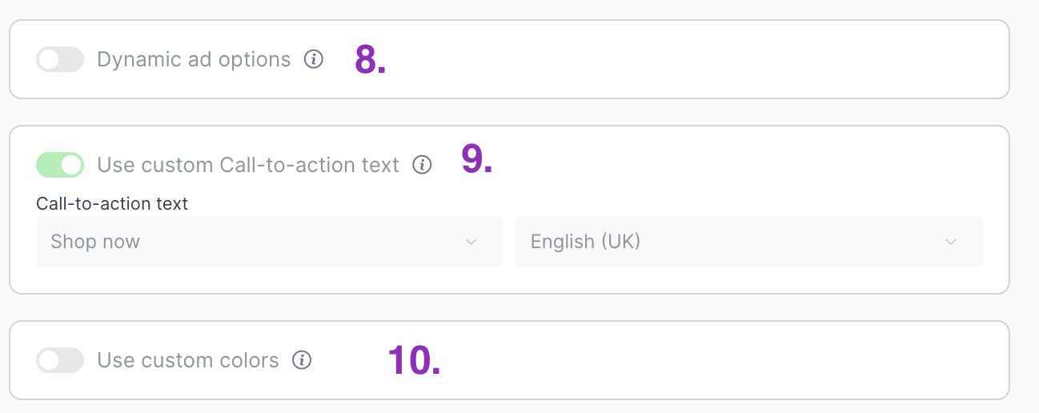The width and height of the screenshot is (1039, 413).
Task: Enable the Dynamic ad options toggle
Action: point(60,59)
